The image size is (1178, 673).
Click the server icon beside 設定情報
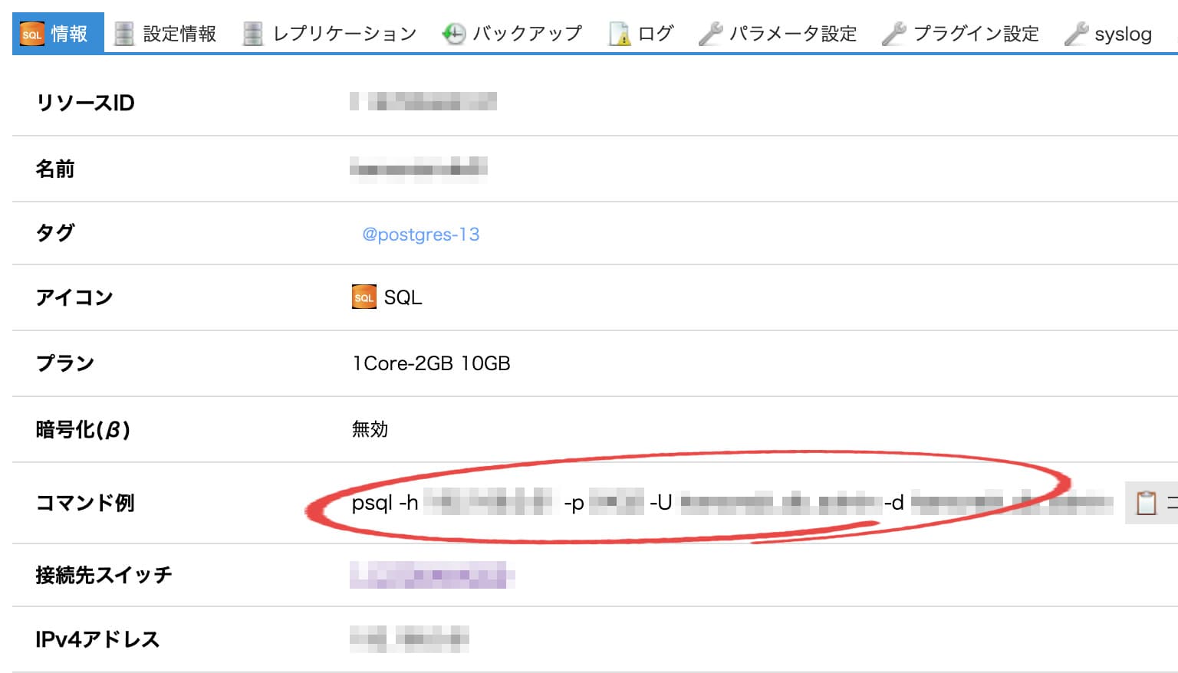pos(124,34)
